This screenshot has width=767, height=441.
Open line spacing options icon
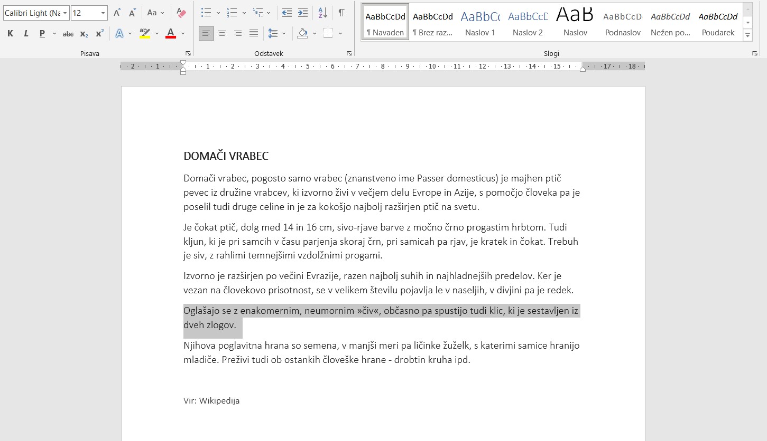273,34
